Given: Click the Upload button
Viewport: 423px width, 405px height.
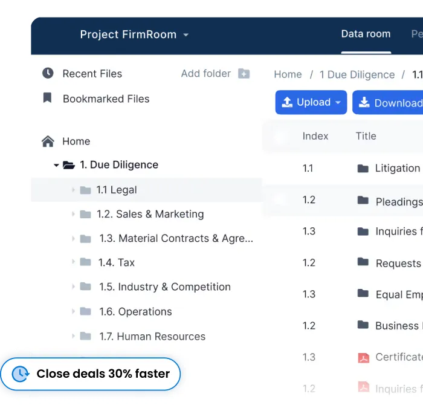Looking at the screenshot, I should click(311, 102).
